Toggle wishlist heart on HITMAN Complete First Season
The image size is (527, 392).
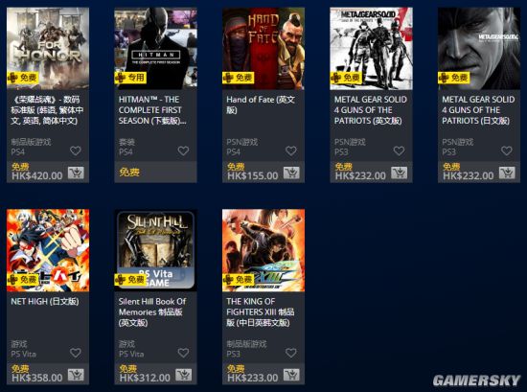[184, 150]
